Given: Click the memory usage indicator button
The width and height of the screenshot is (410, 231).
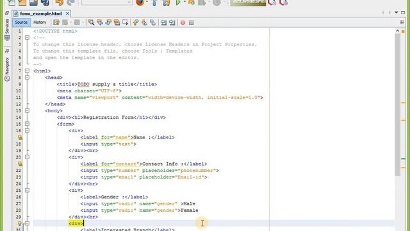Looking at the screenshot, I should (248, 3).
